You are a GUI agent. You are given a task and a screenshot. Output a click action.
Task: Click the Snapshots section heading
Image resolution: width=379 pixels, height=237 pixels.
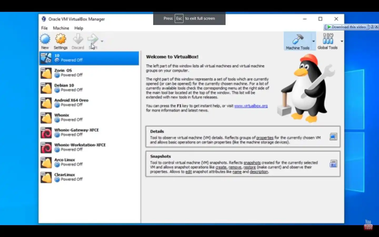(x=161, y=156)
